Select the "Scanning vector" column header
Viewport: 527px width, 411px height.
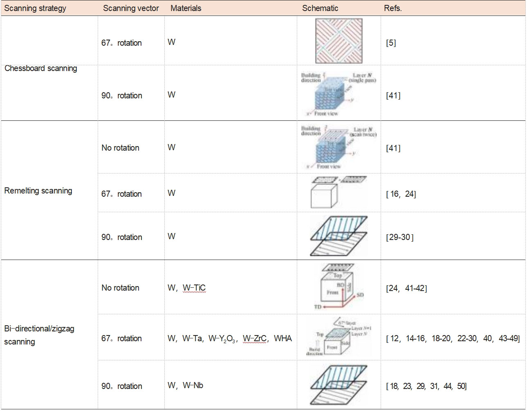point(131,8)
